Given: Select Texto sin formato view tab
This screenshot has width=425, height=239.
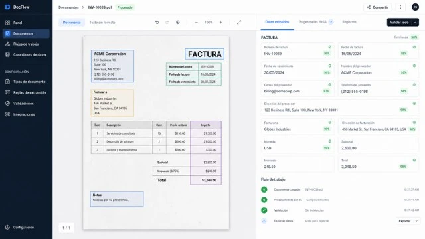Looking at the screenshot, I should (x=102, y=23).
